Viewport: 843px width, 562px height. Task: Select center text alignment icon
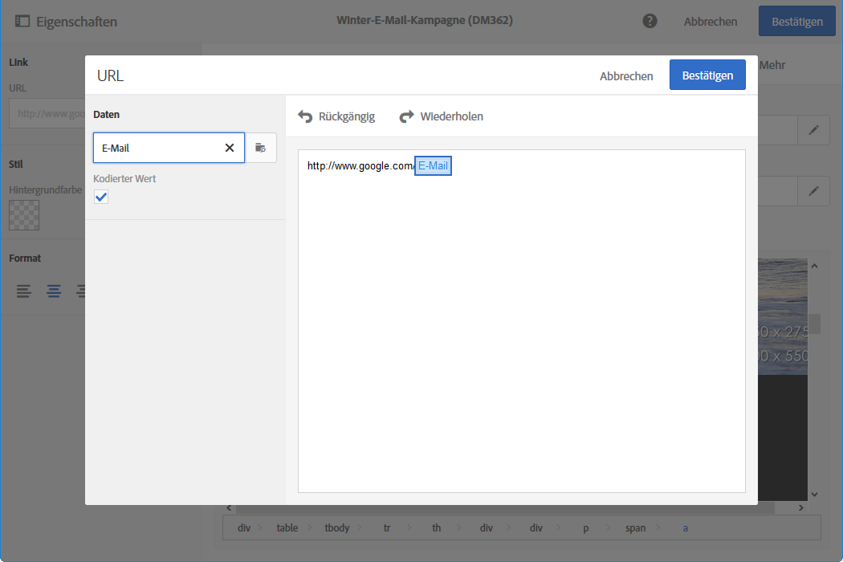coord(54,291)
